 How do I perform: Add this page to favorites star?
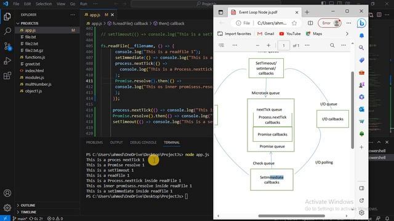pyautogui.click(x=294, y=23)
